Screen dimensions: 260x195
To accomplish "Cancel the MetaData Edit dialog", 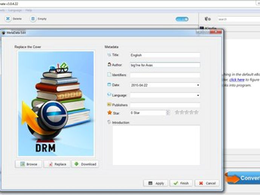I will [207, 183].
